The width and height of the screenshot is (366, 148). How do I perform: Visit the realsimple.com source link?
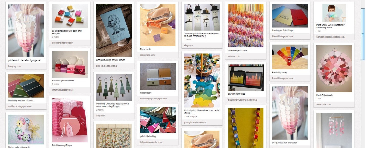[x=147, y=55]
